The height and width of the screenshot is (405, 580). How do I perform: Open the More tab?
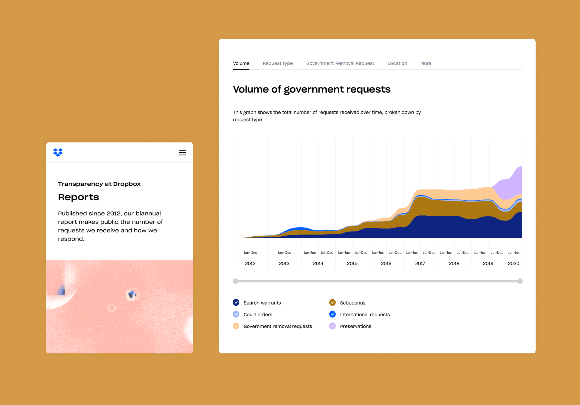(426, 63)
